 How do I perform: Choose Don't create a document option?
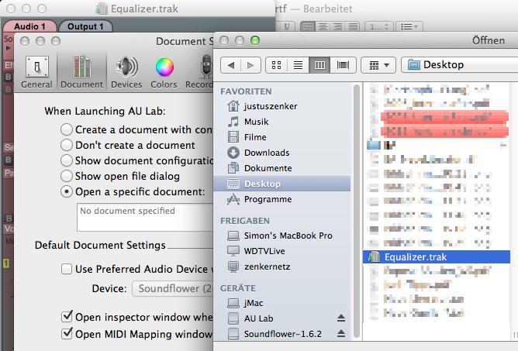pos(67,145)
